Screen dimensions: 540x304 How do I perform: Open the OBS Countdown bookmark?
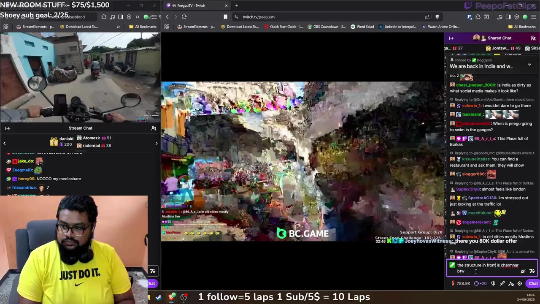pyautogui.click(x=327, y=27)
